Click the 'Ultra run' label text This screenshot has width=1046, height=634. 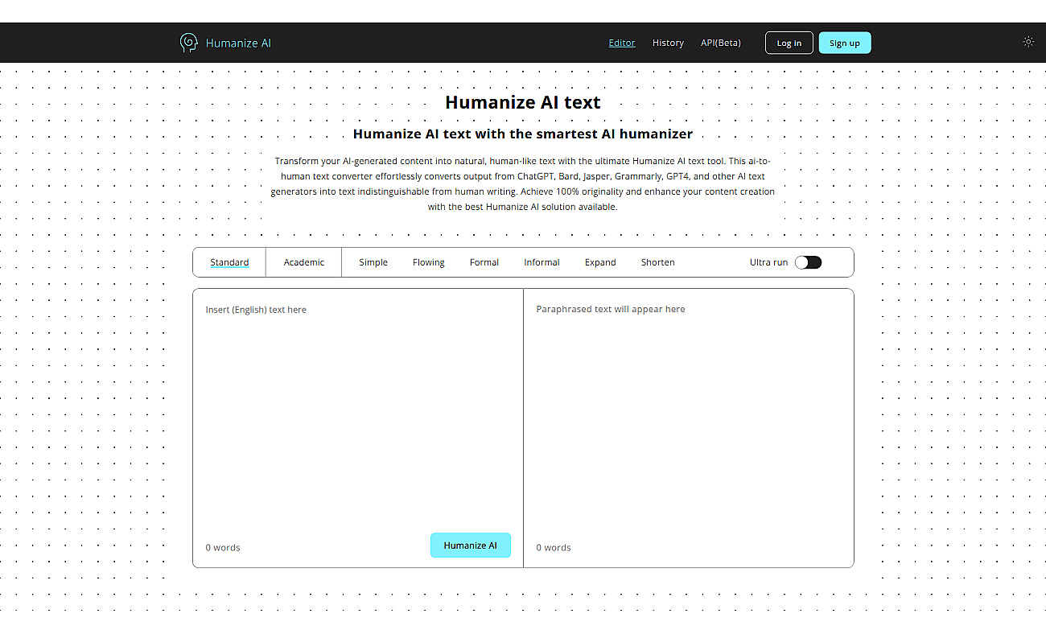point(768,262)
